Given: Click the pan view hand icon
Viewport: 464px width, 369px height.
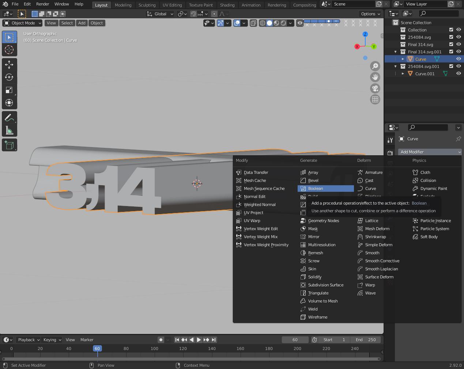Looking at the screenshot, I should [375, 77].
